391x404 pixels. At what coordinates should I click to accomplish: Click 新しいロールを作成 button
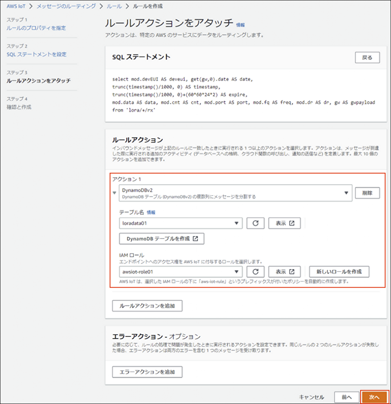click(339, 271)
